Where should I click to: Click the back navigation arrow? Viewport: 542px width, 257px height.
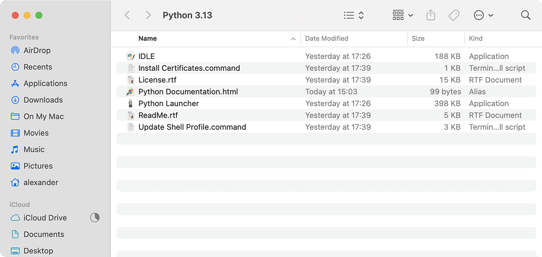127,15
